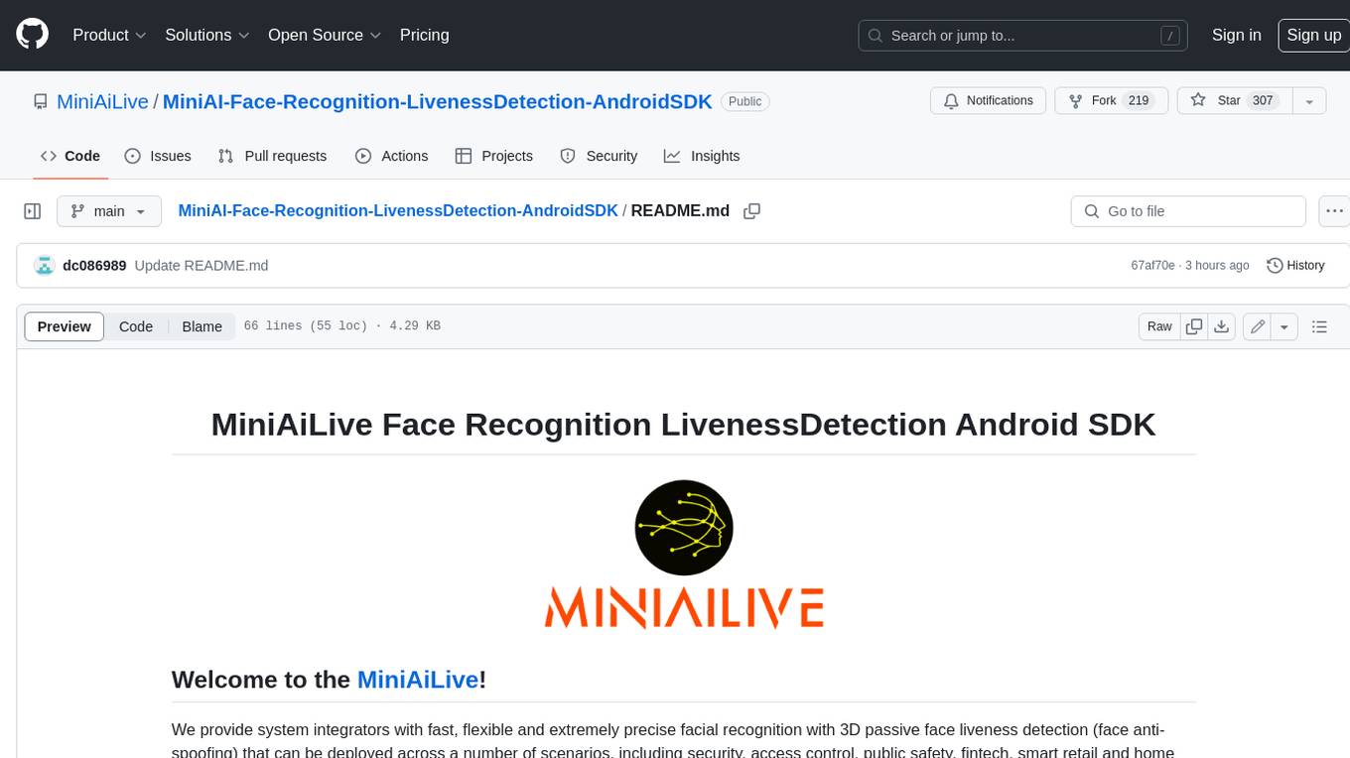
Task: Click the MiniAiLive logo image
Action: [684, 555]
